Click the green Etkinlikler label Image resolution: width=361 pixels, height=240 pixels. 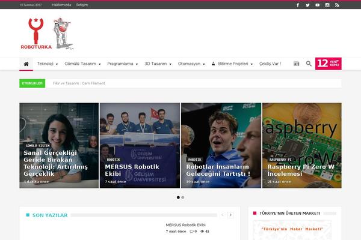pos(32,83)
